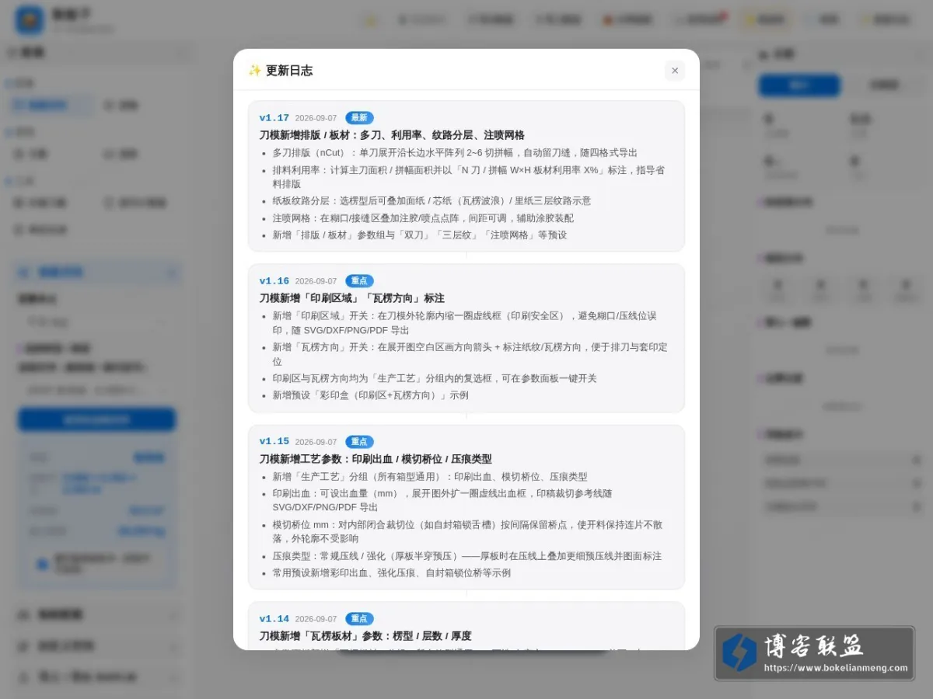Screen dimensions: 933x699
Task: Click heading 刀模新增「瓦楞板材」参数:楞型 / 层数
Action: click(x=365, y=636)
